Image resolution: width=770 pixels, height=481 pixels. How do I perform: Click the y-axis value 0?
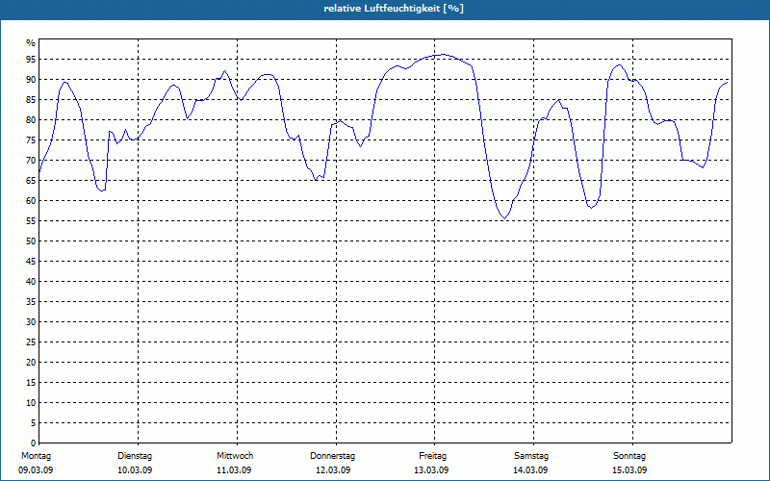34,443
